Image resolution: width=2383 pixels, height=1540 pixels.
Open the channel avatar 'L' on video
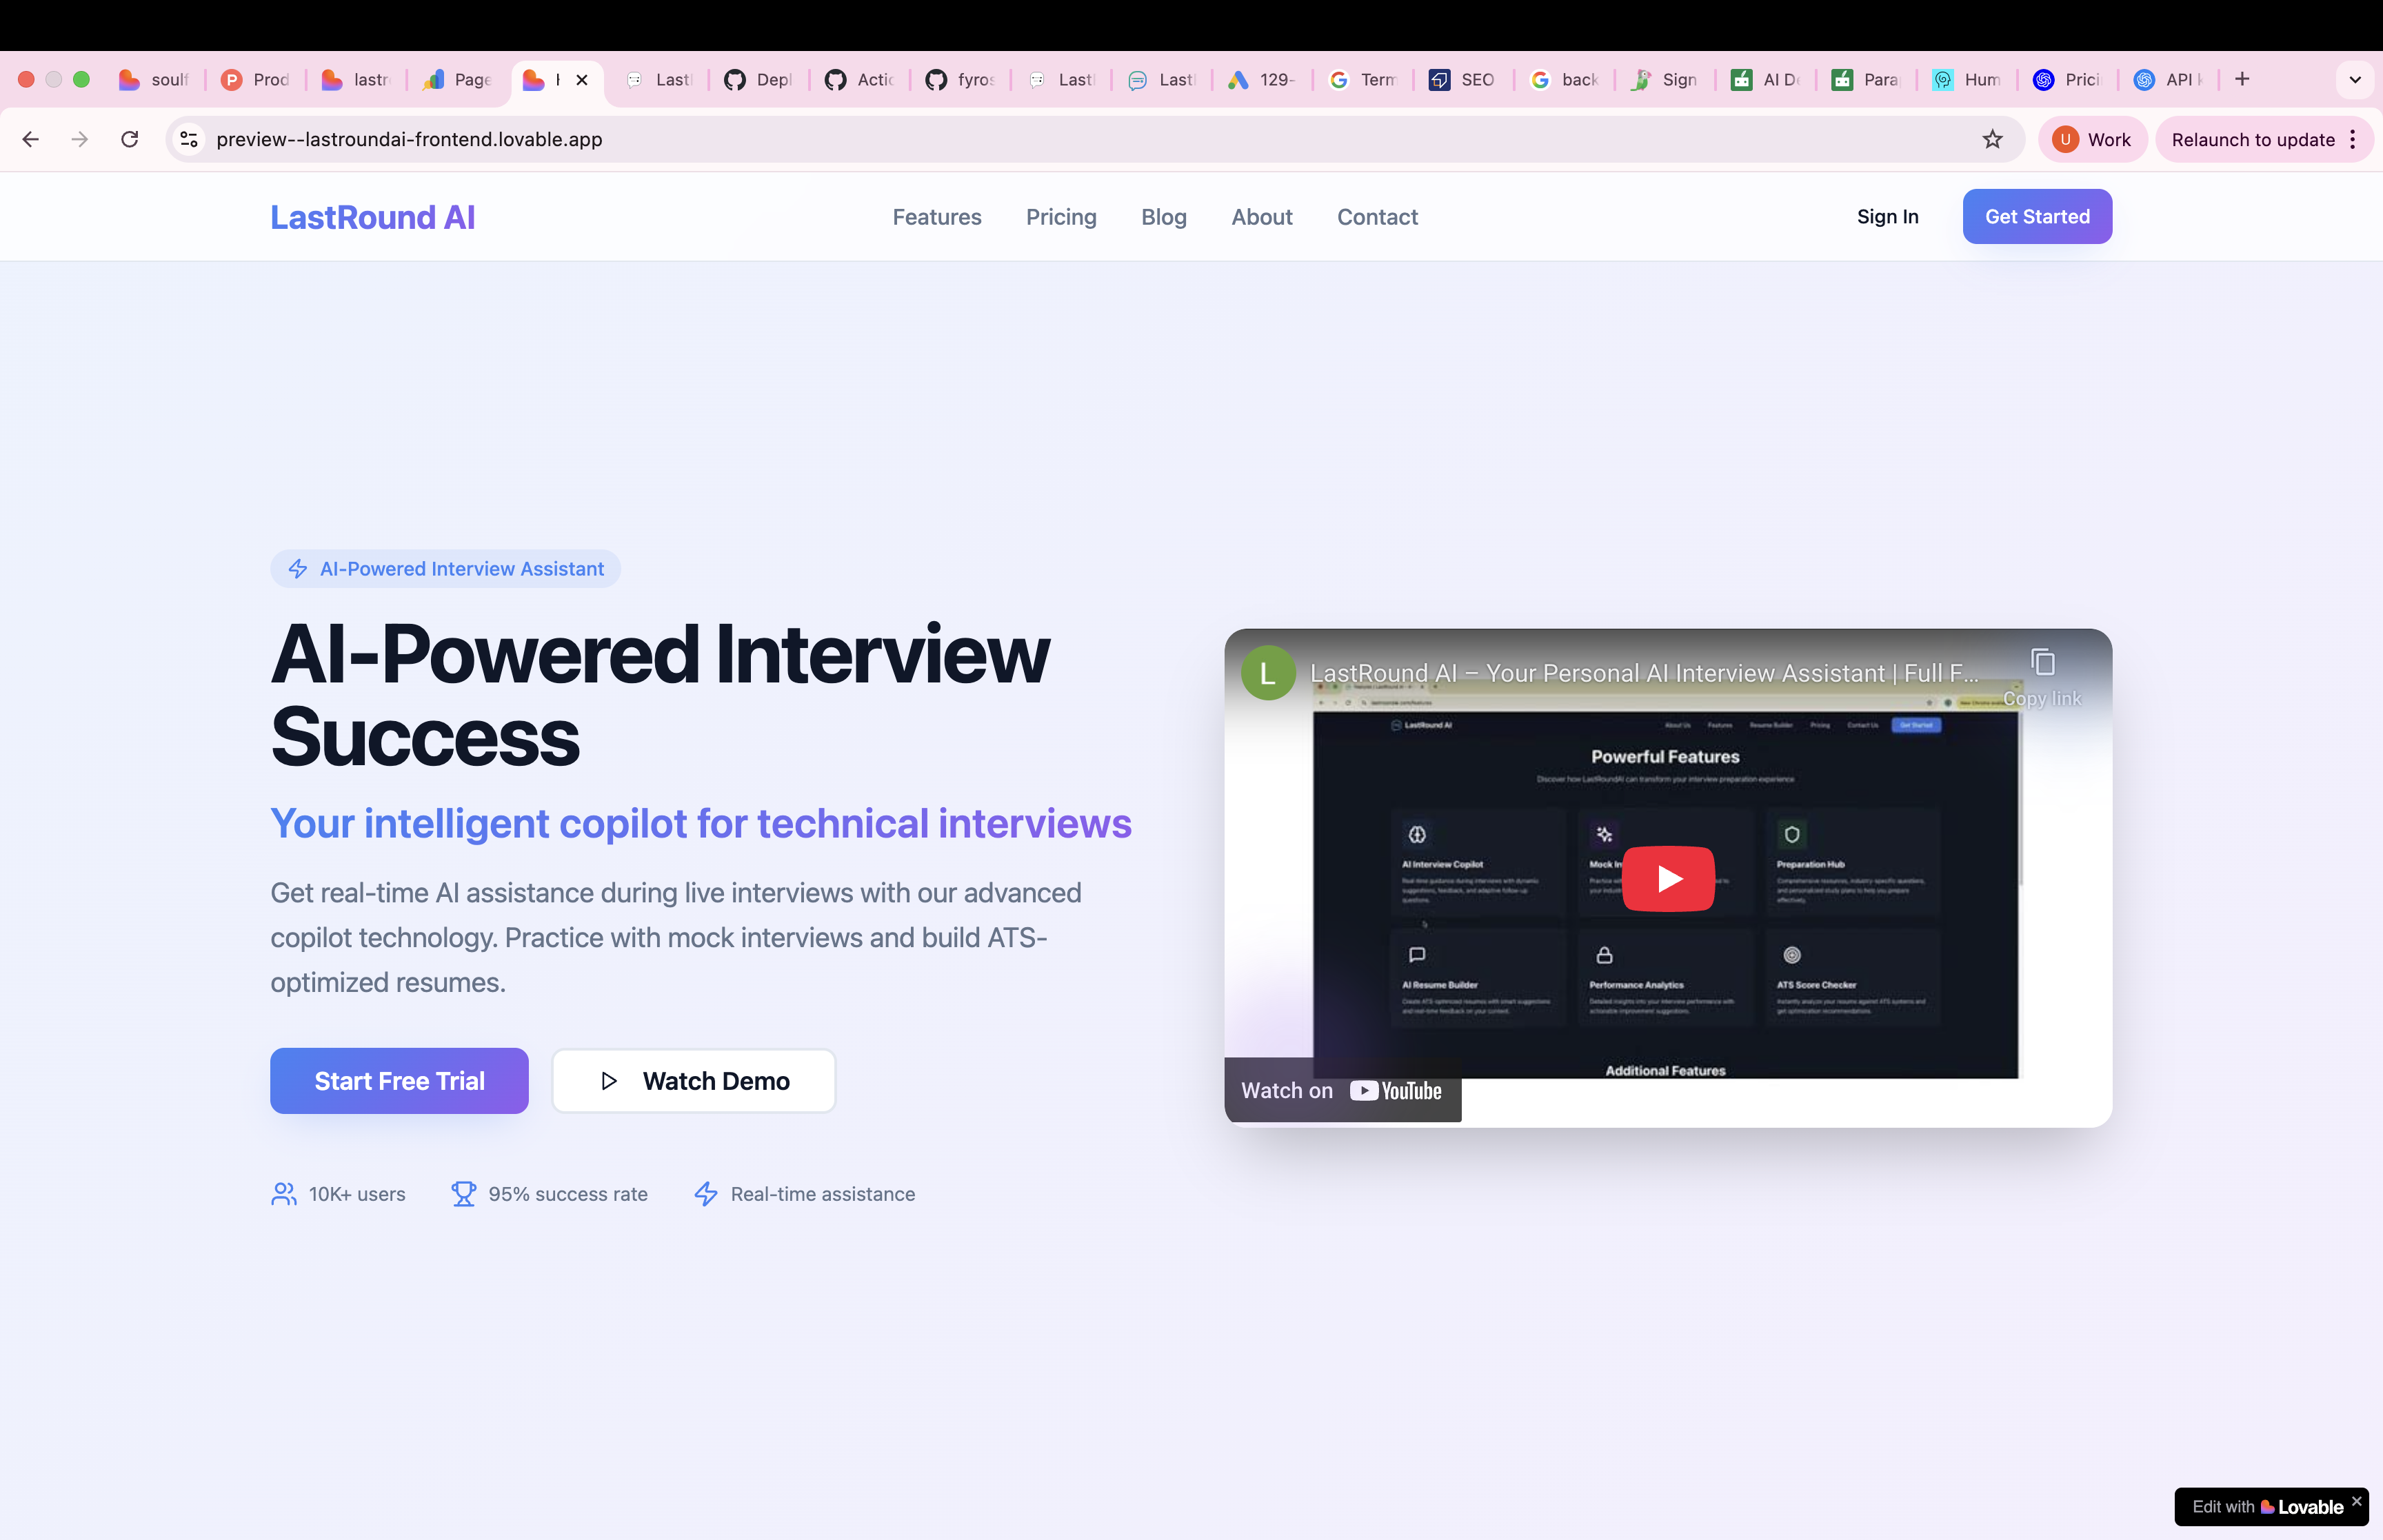pos(1268,673)
